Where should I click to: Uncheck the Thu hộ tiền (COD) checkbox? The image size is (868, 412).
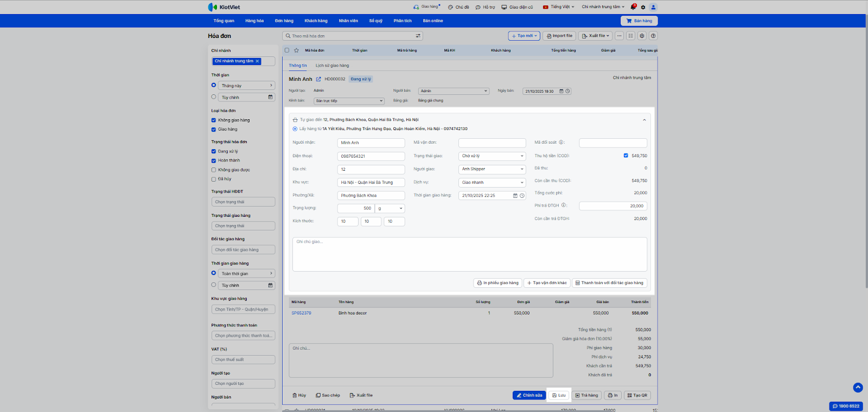coord(626,156)
